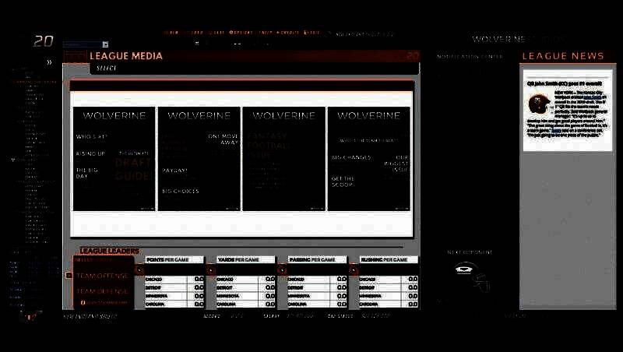
Task: Click the next opponent helmet icon
Action: pyautogui.click(x=470, y=276)
